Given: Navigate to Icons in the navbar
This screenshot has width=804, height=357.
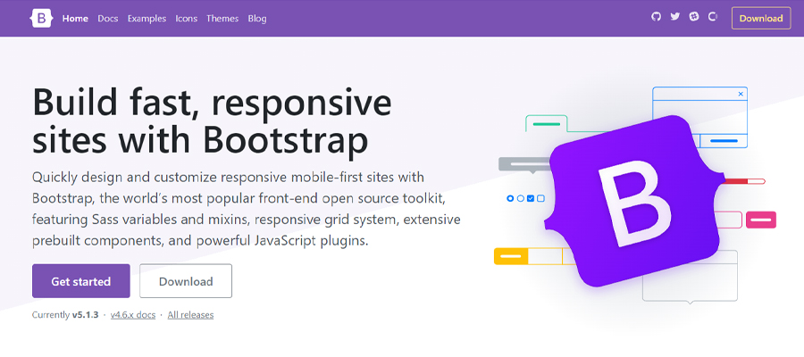Looking at the screenshot, I should 187,18.
